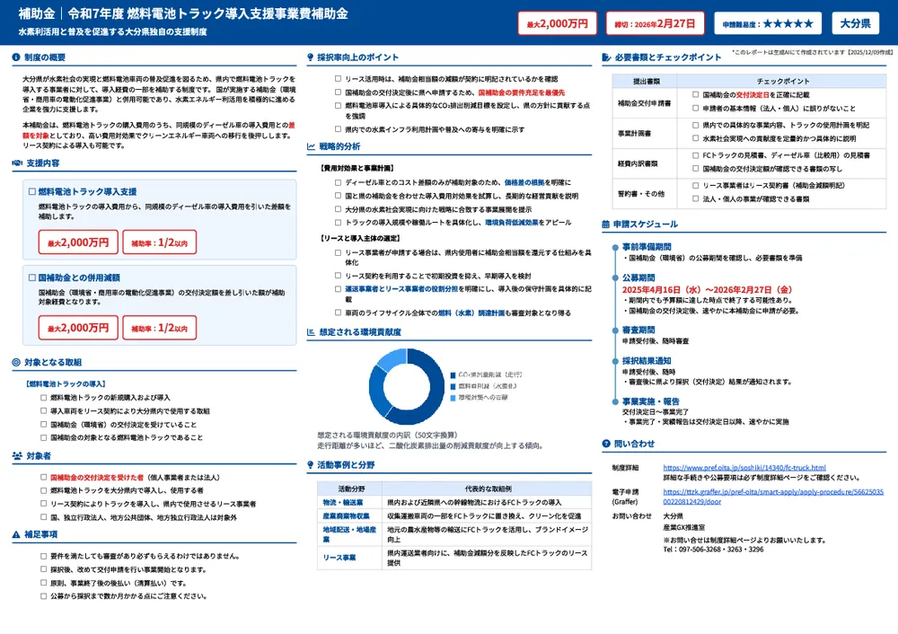Click the info icon beside 制度の概要

click(17, 57)
